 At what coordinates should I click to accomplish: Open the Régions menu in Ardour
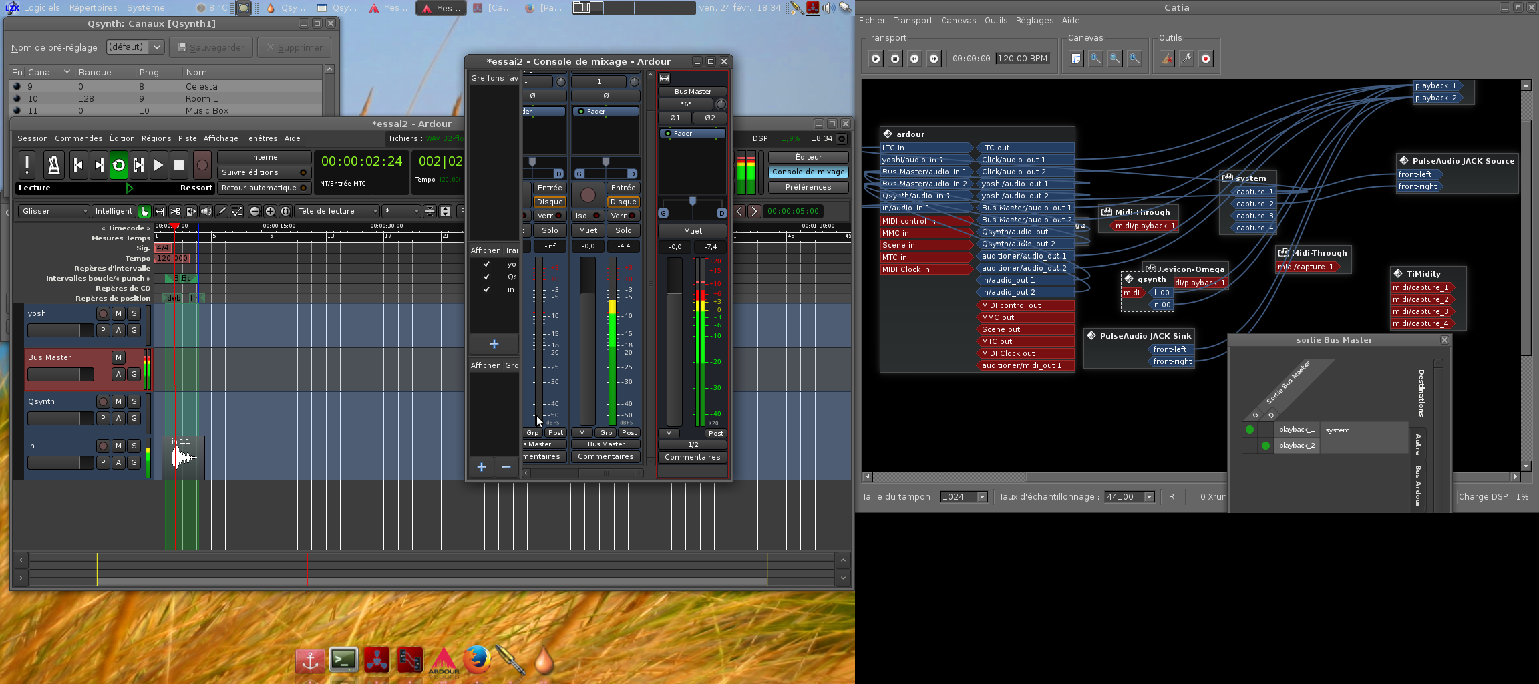(156, 138)
